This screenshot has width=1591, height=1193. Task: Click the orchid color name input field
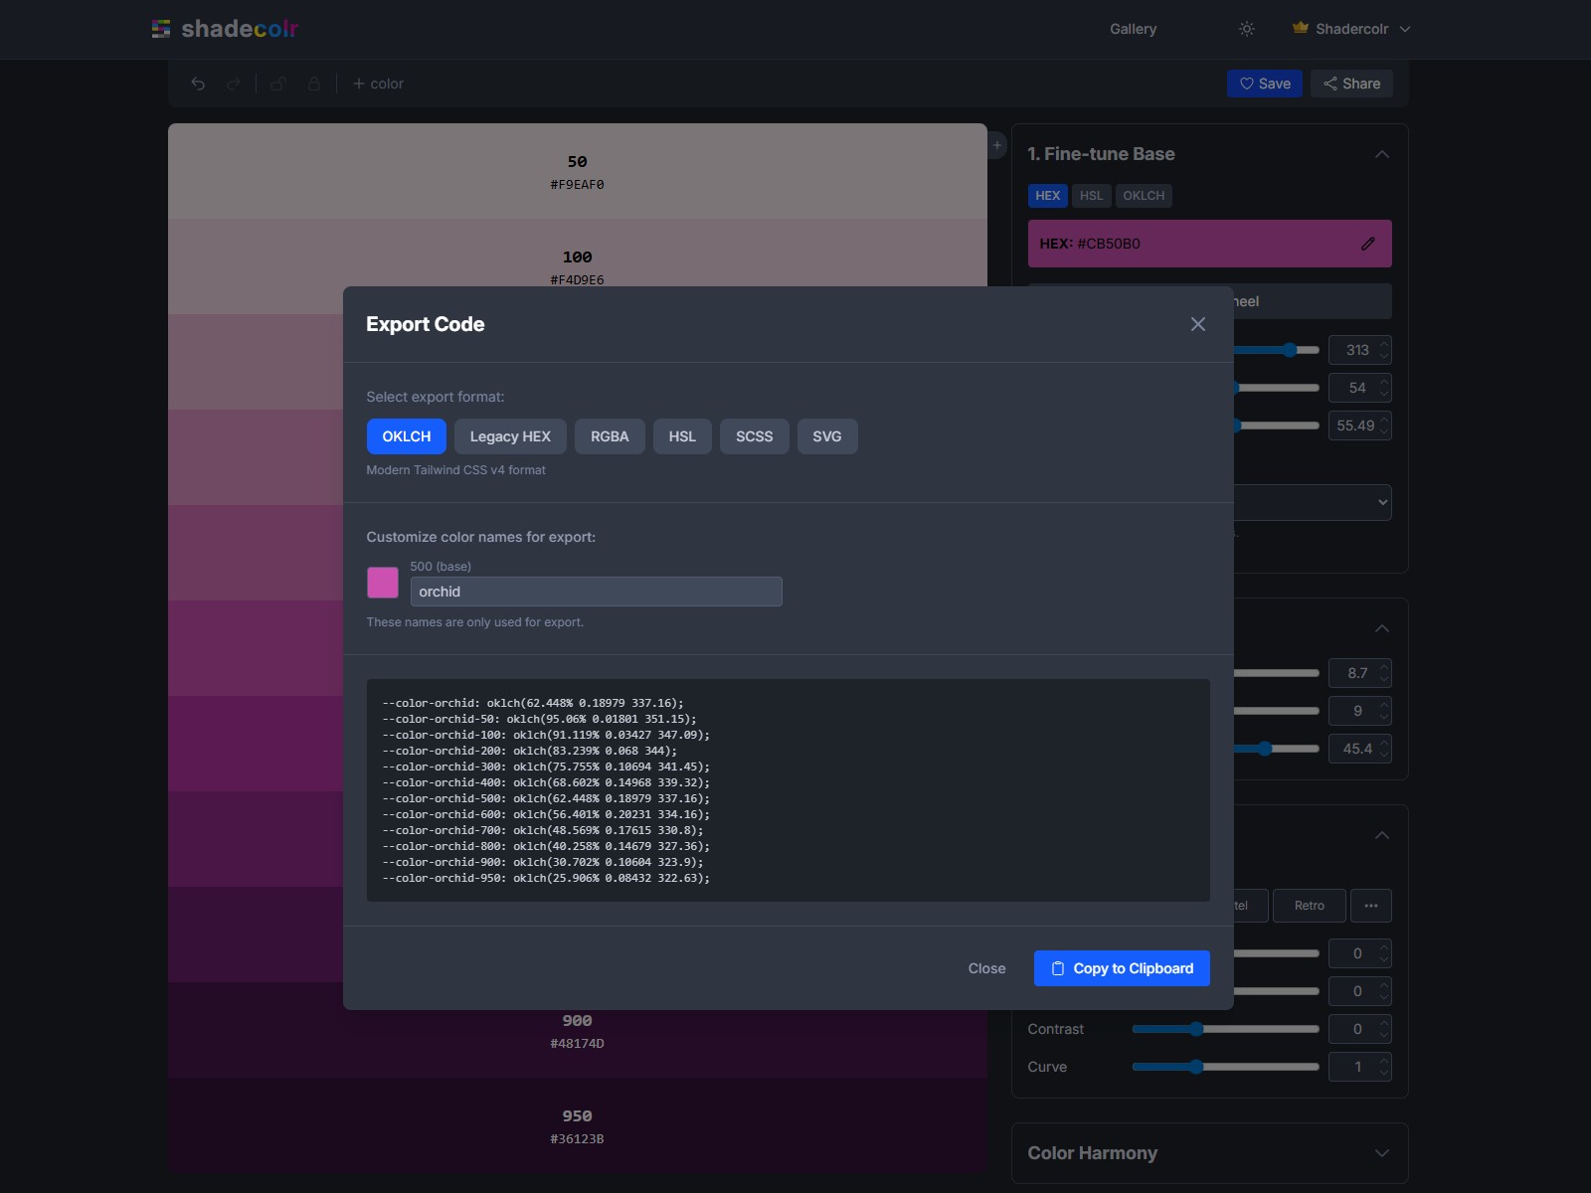596,591
